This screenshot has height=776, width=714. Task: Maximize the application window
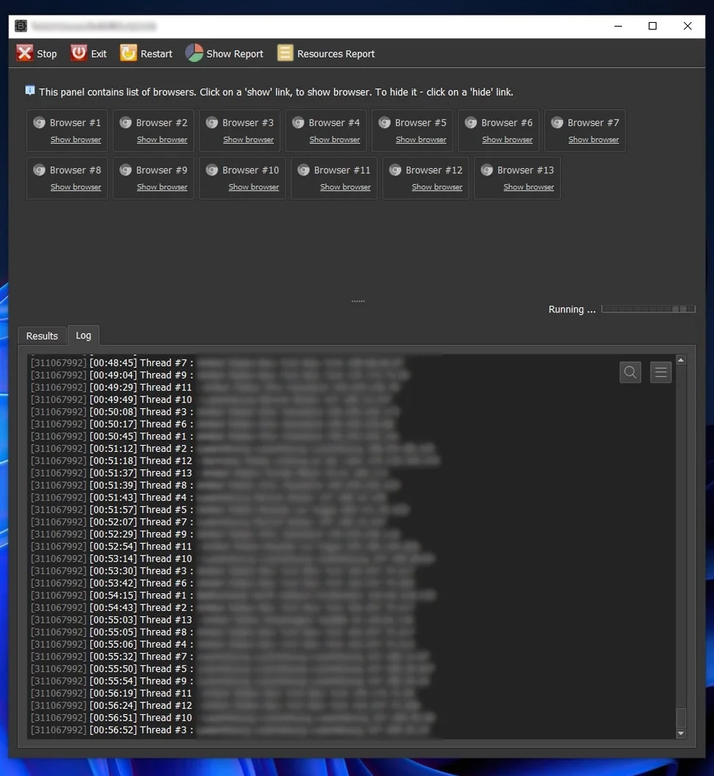coord(652,26)
